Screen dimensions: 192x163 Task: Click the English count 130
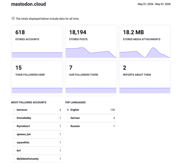(113, 110)
